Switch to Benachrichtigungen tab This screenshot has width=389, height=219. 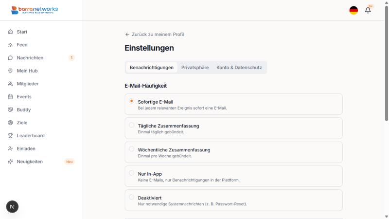[152, 68]
